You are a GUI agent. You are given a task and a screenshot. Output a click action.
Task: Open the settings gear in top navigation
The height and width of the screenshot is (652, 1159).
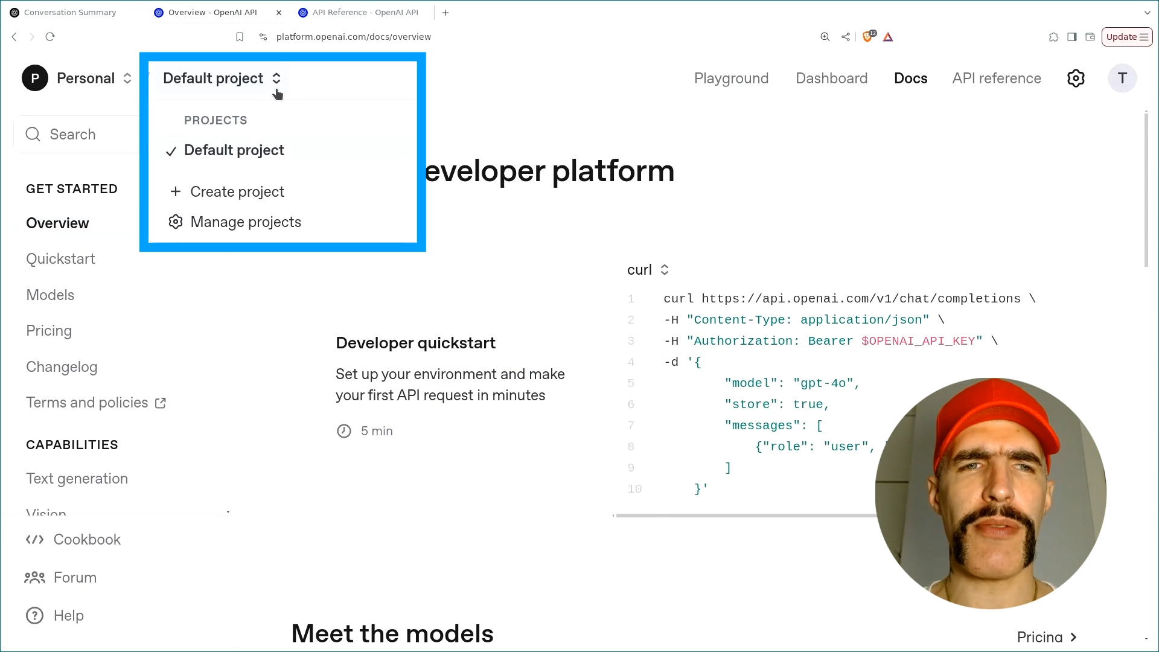[x=1076, y=78]
